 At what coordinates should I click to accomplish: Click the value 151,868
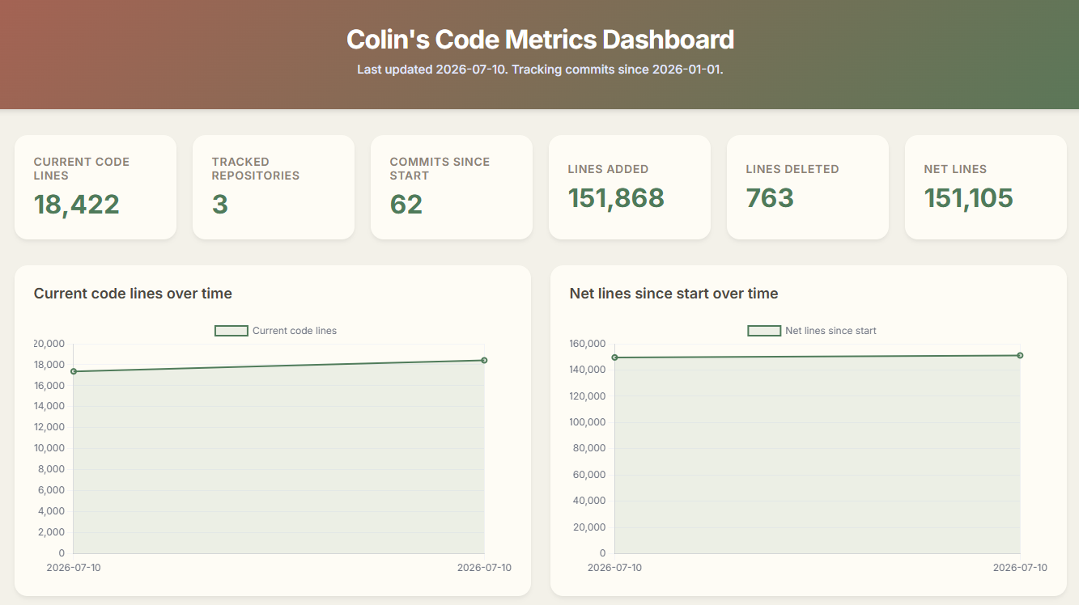pyautogui.click(x=616, y=198)
